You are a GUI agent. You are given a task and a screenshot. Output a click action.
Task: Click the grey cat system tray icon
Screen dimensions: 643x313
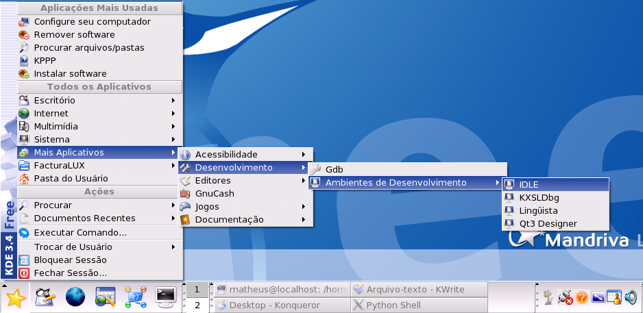click(548, 297)
